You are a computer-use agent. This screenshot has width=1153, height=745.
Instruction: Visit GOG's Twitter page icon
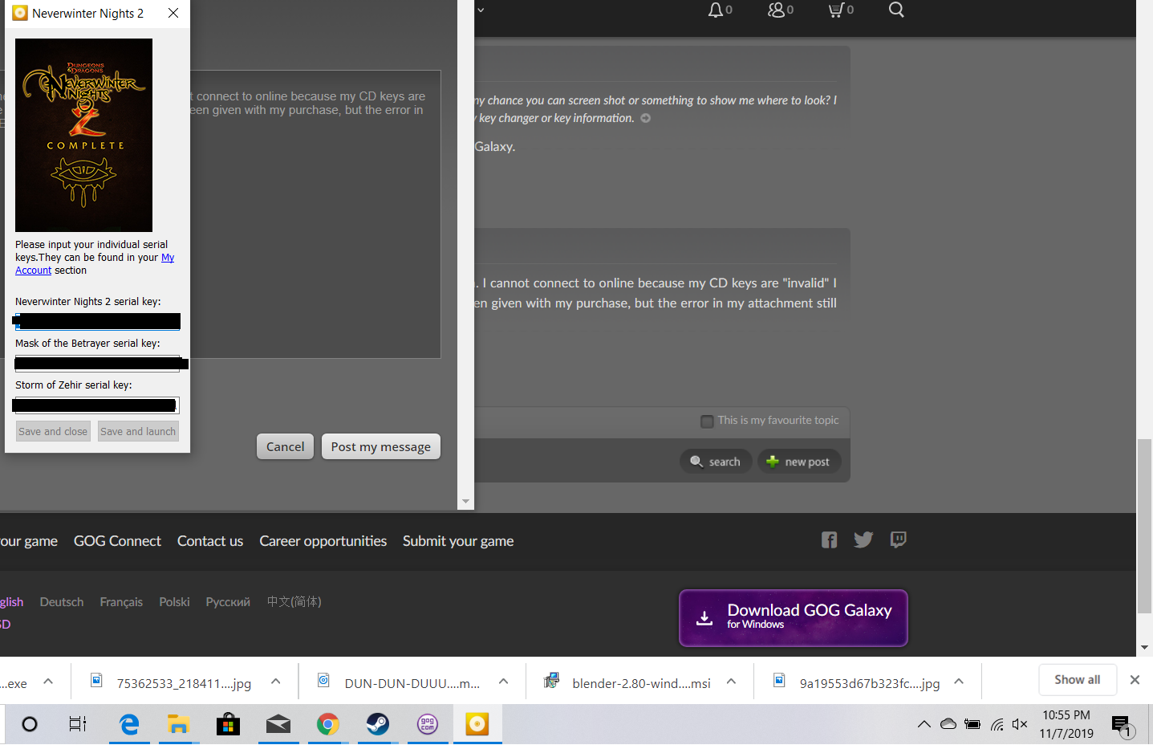pyautogui.click(x=863, y=540)
